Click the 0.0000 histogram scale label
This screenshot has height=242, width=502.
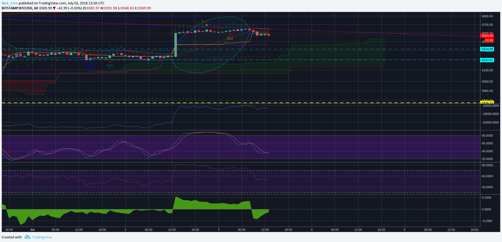click(x=487, y=209)
